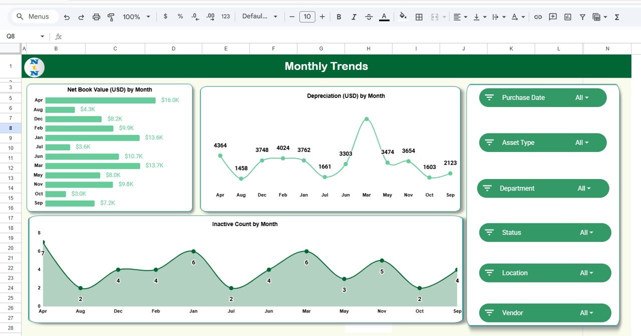Apply italic formatting
This screenshot has width=641, height=336.
tap(354, 16)
